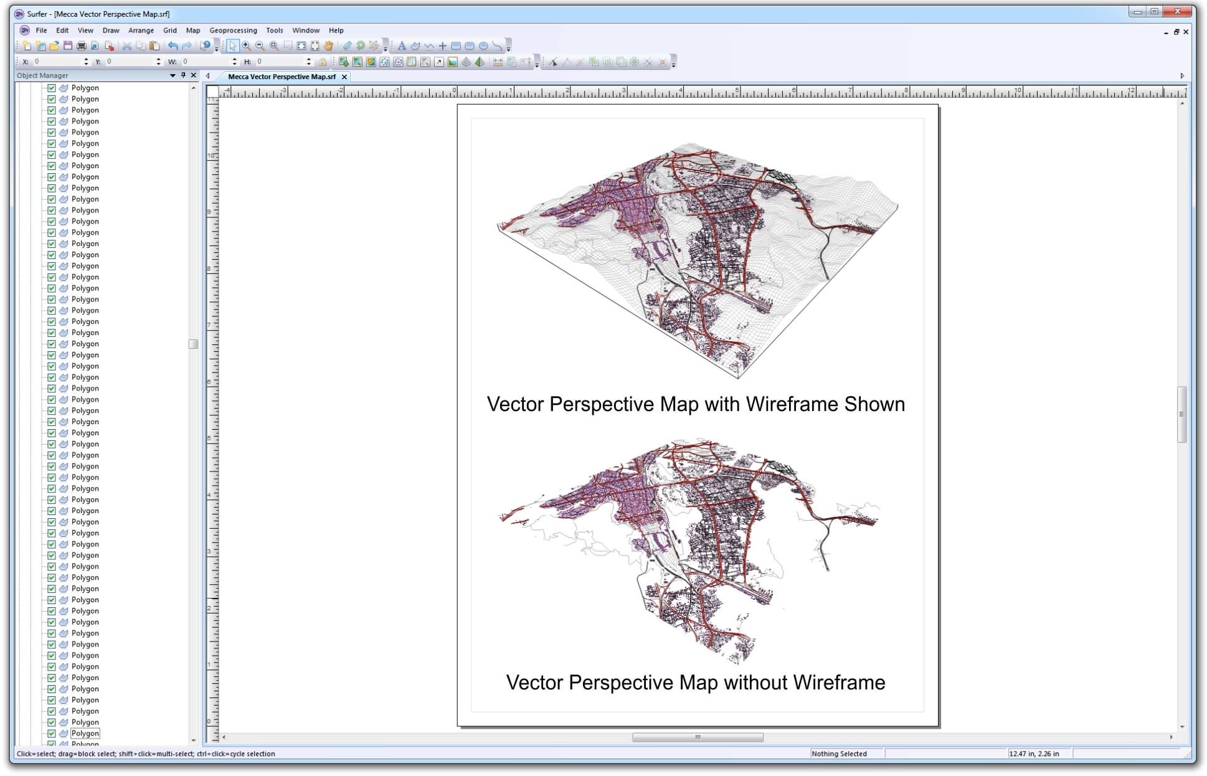Select the Pan hand tool
Screen dimensions: 1207x776
(x=328, y=46)
